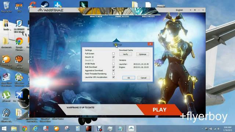Open the shield F desktop icon
The width and height of the screenshot is (235, 132).
coord(19,26)
